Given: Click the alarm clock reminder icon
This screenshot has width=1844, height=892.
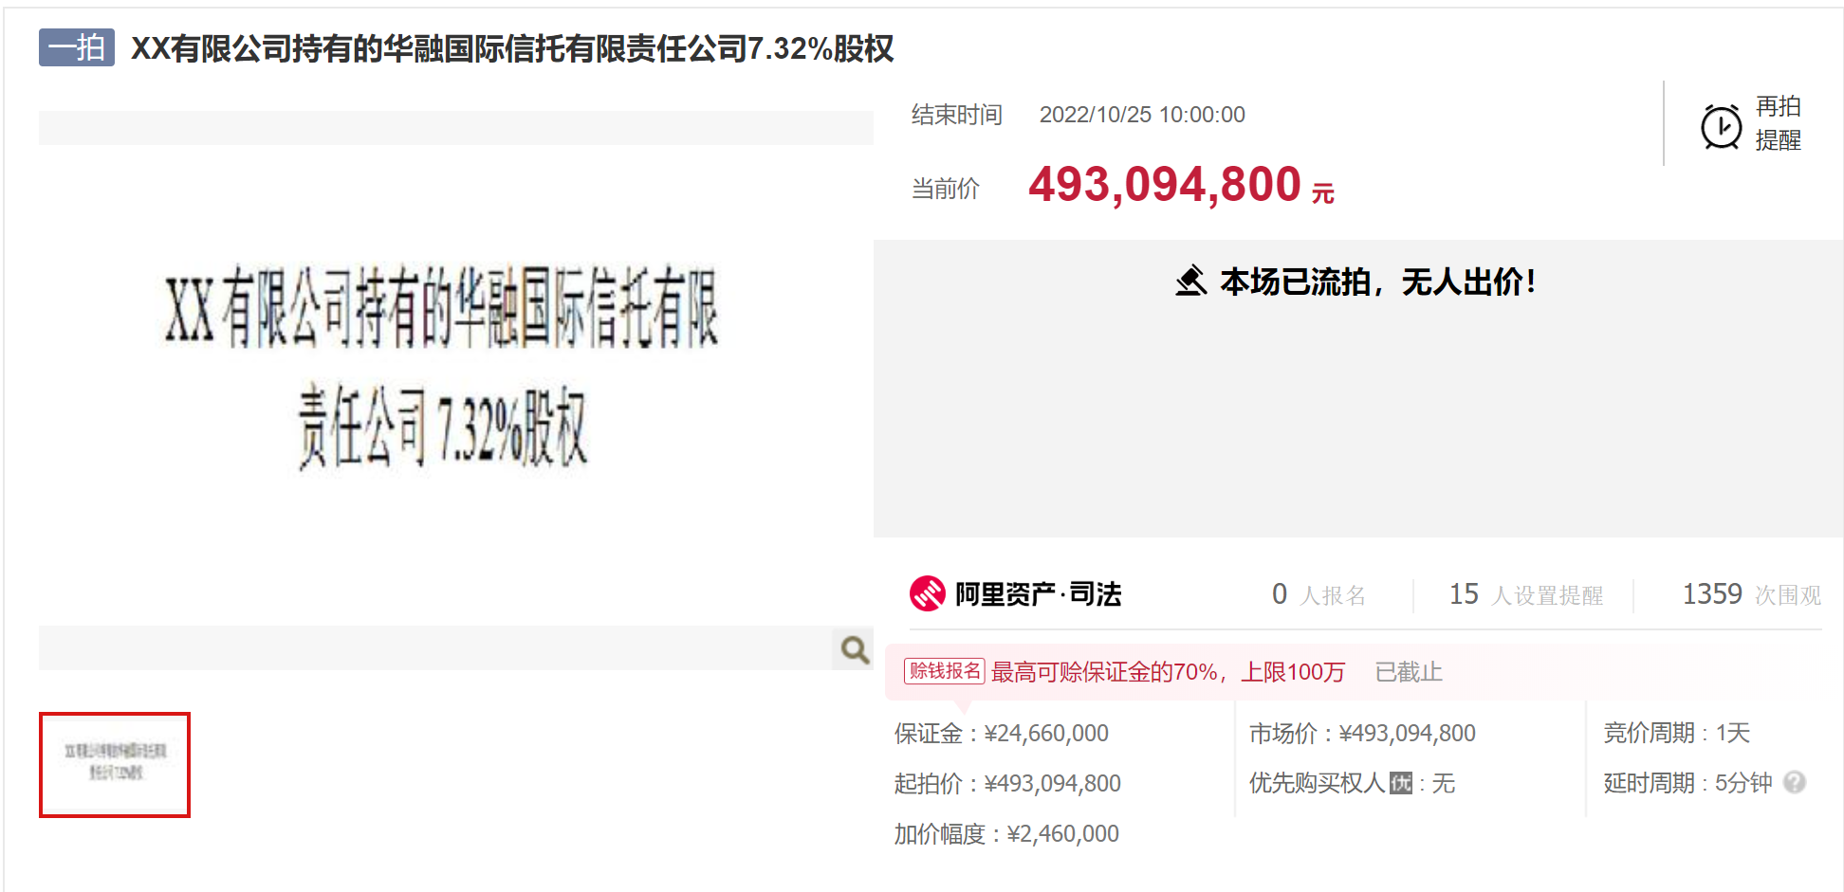Looking at the screenshot, I should [x=1721, y=126].
